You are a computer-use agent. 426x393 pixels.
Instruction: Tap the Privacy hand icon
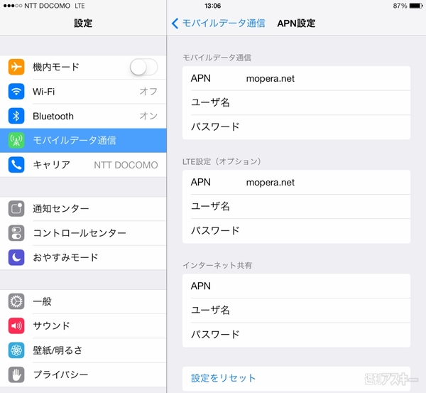[x=16, y=375]
